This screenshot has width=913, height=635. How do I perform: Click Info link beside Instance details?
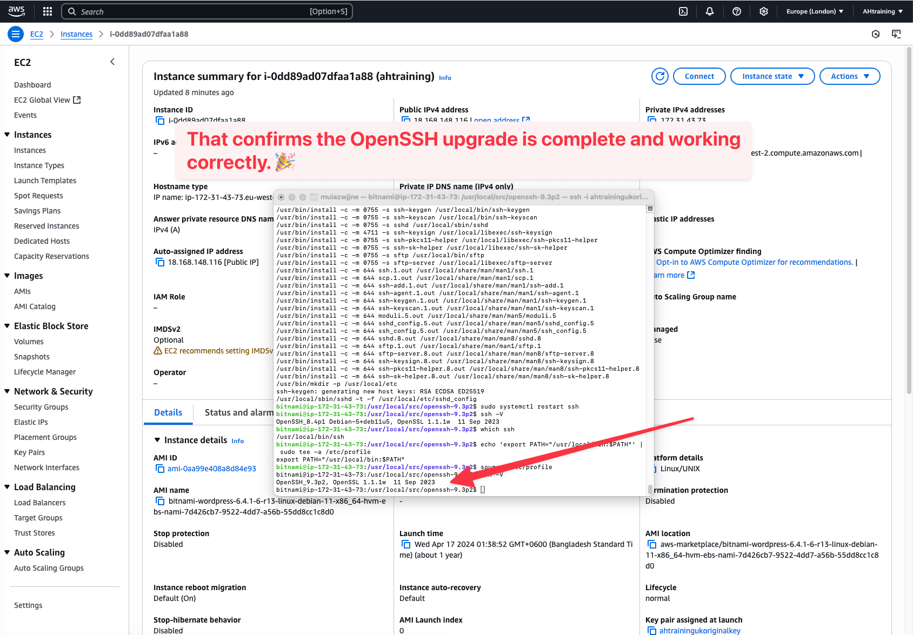(238, 441)
